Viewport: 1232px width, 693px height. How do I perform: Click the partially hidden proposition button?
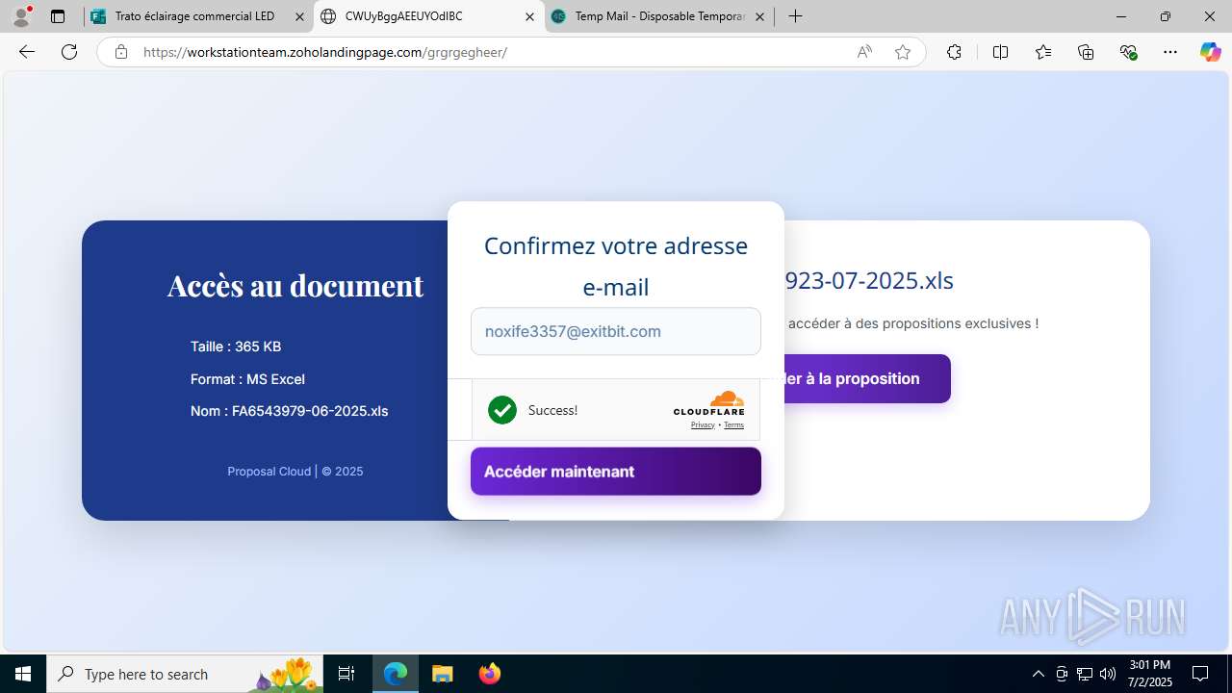click(866, 378)
